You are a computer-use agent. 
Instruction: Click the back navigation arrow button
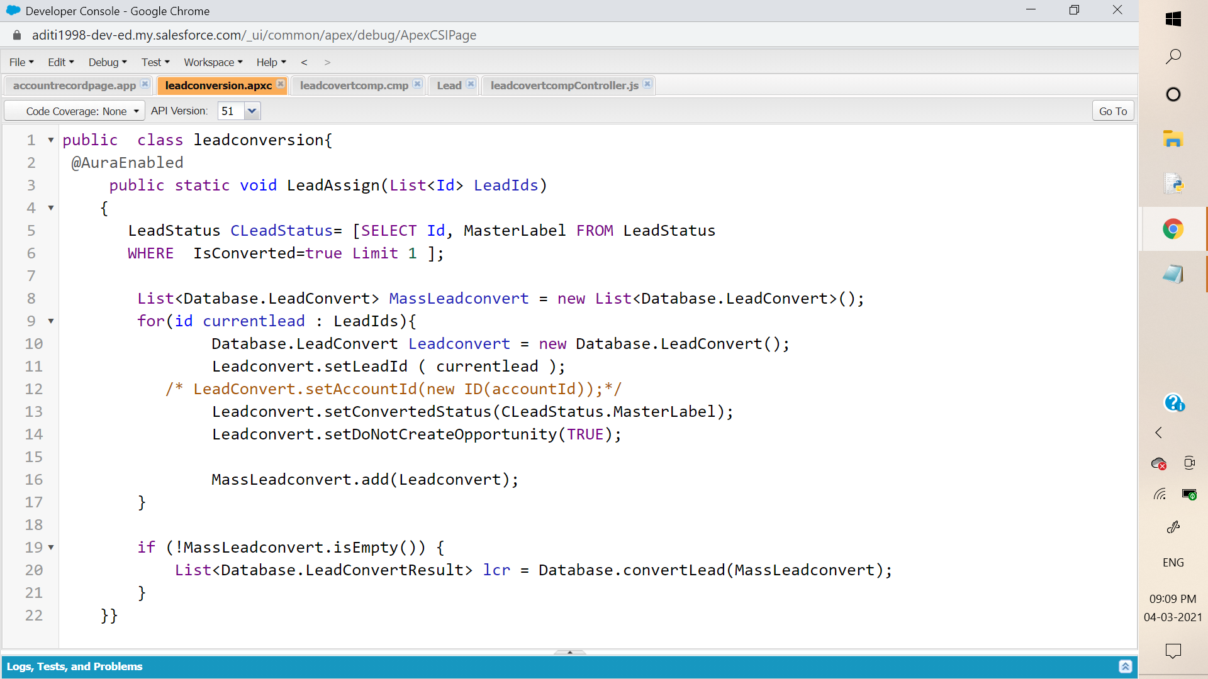(x=304, y=62)
